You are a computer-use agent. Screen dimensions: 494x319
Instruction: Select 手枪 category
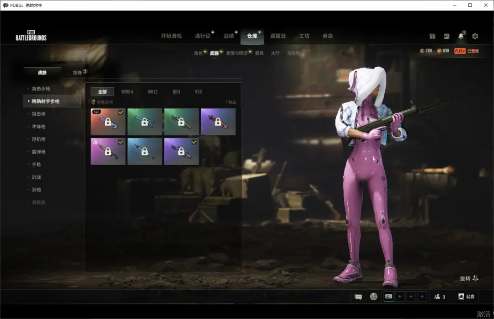pos(37,165)
